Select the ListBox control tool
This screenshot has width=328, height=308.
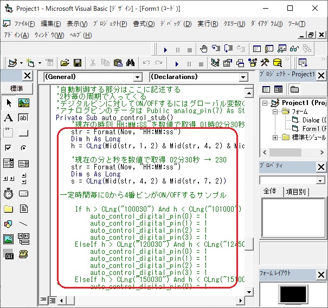[x=24, y=163]
